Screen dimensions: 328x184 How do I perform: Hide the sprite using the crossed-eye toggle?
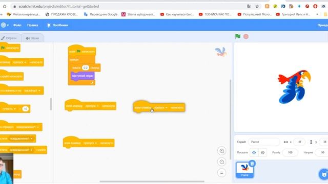click(262, 152)
